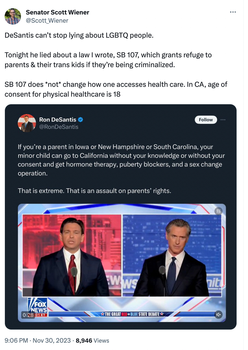
Task: Click the quoted DeSantis tweet text
Action: coord(122,169)
